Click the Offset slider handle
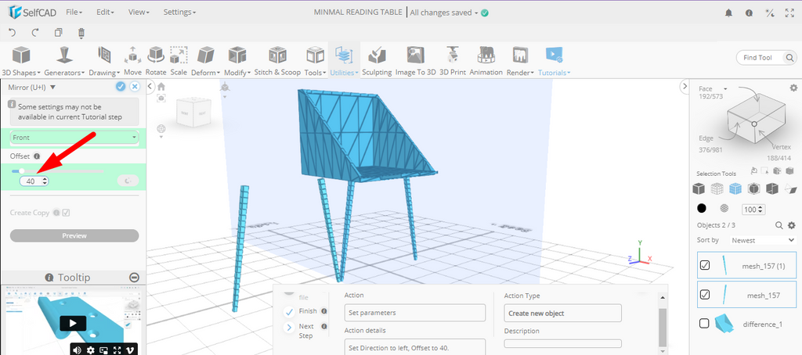Viewport: 802px width, 355px height. [x=22, y=170]
